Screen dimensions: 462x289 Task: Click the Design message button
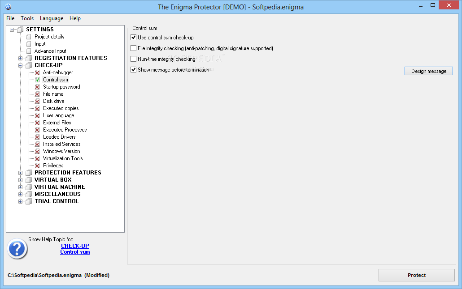coord(429,71)
